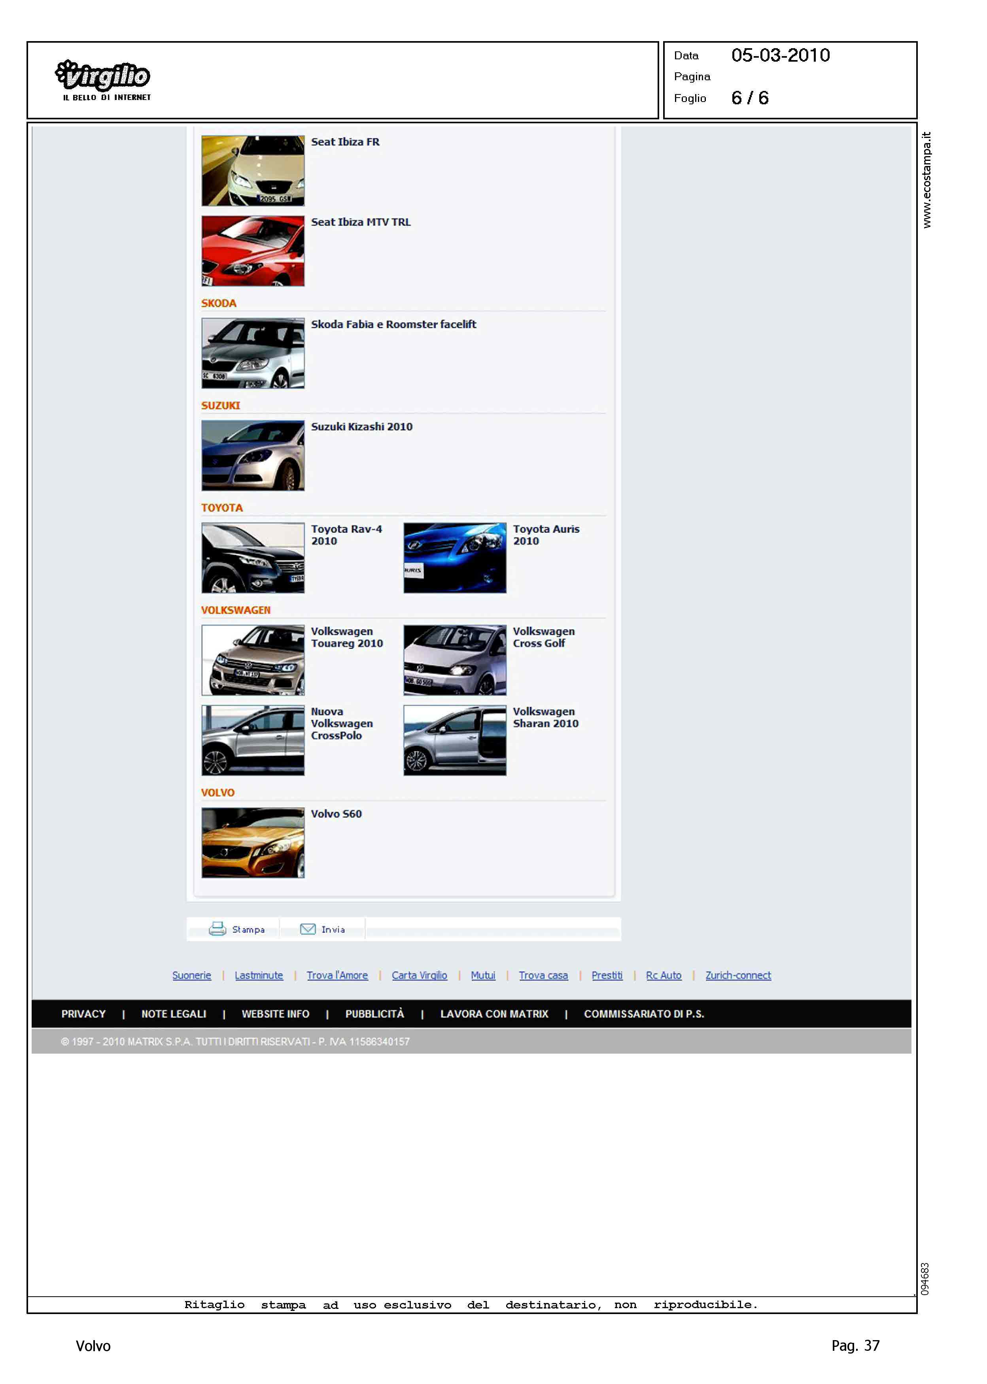
Task: Click the Skoda Fabia e Roomster facelift title
Action: pyautogui.click(x=393, y=324)
